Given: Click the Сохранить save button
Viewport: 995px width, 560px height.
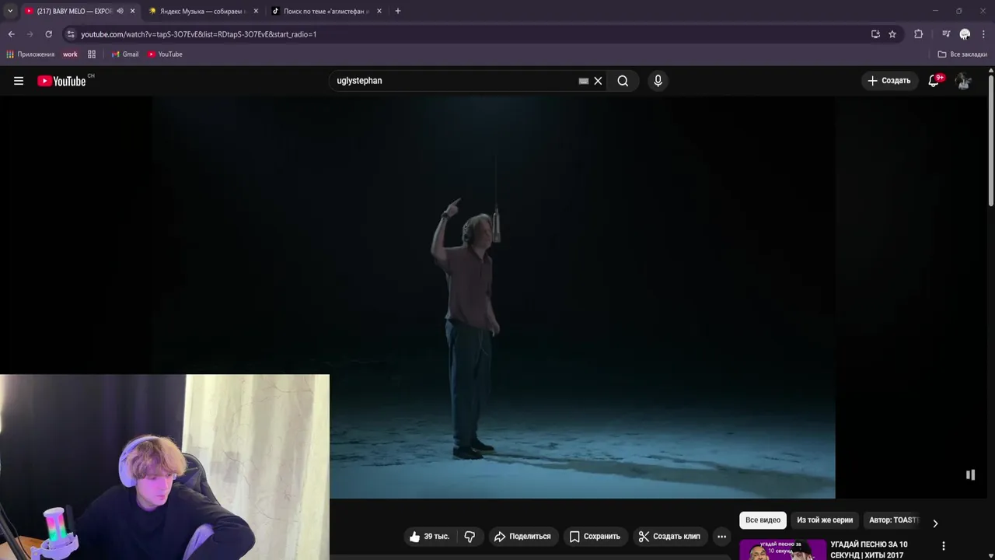Looking at the screenshot, I should pos(595,537).
